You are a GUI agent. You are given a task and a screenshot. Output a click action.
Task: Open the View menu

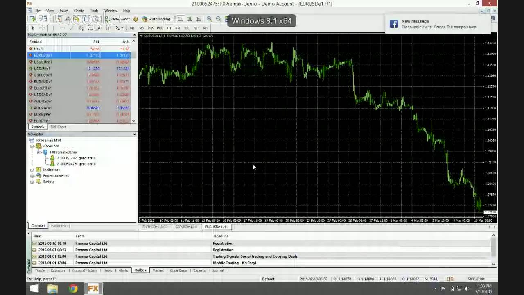pos(50,11)
